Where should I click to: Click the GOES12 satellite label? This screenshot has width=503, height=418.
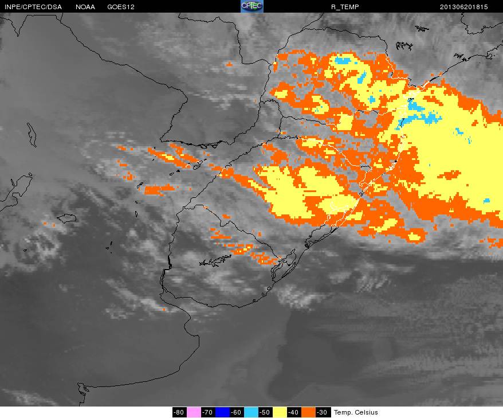coord(121,7)
